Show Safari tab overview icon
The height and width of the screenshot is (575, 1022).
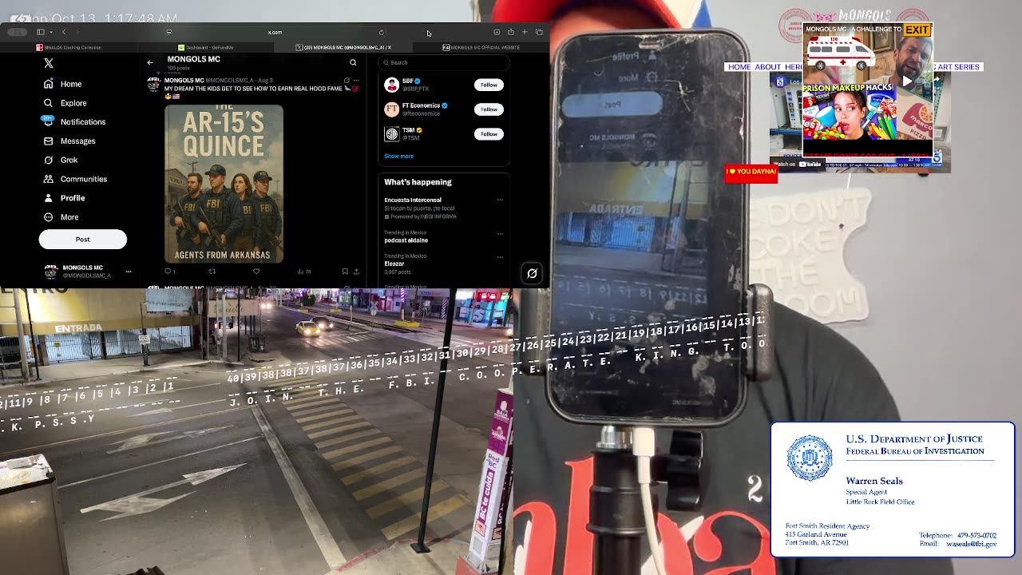point(539,32)
